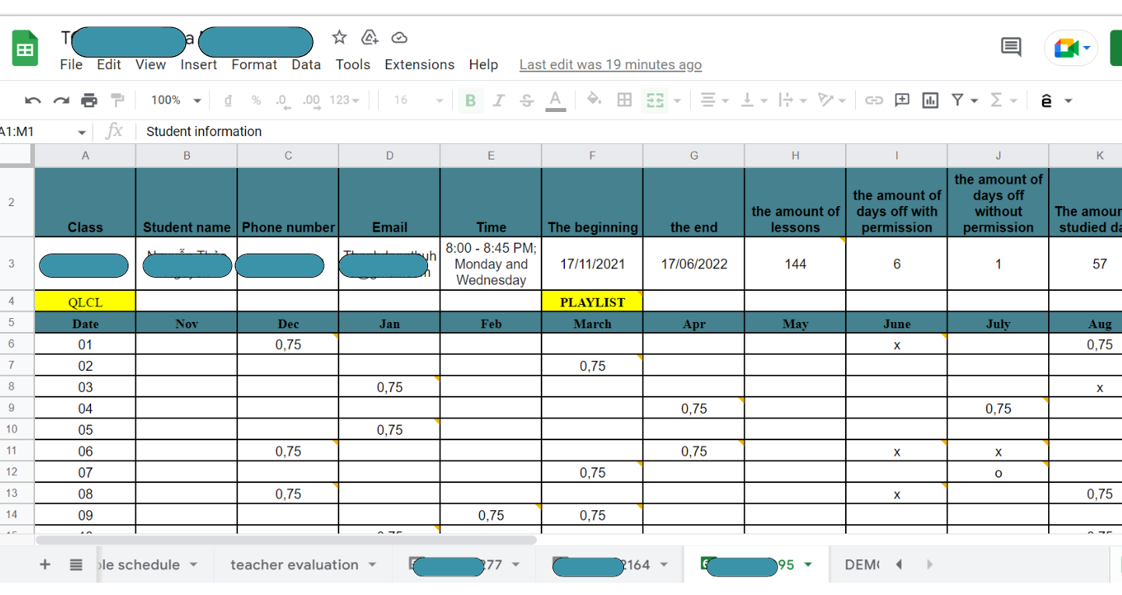Undo the last action

point(33,100)
